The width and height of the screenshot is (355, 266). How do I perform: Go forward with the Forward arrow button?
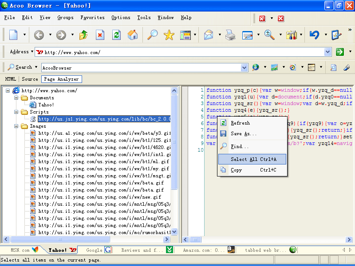[61, 35]
